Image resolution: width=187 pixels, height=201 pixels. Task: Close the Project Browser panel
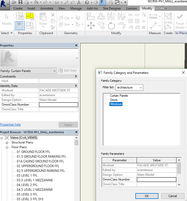click(76, 132)
